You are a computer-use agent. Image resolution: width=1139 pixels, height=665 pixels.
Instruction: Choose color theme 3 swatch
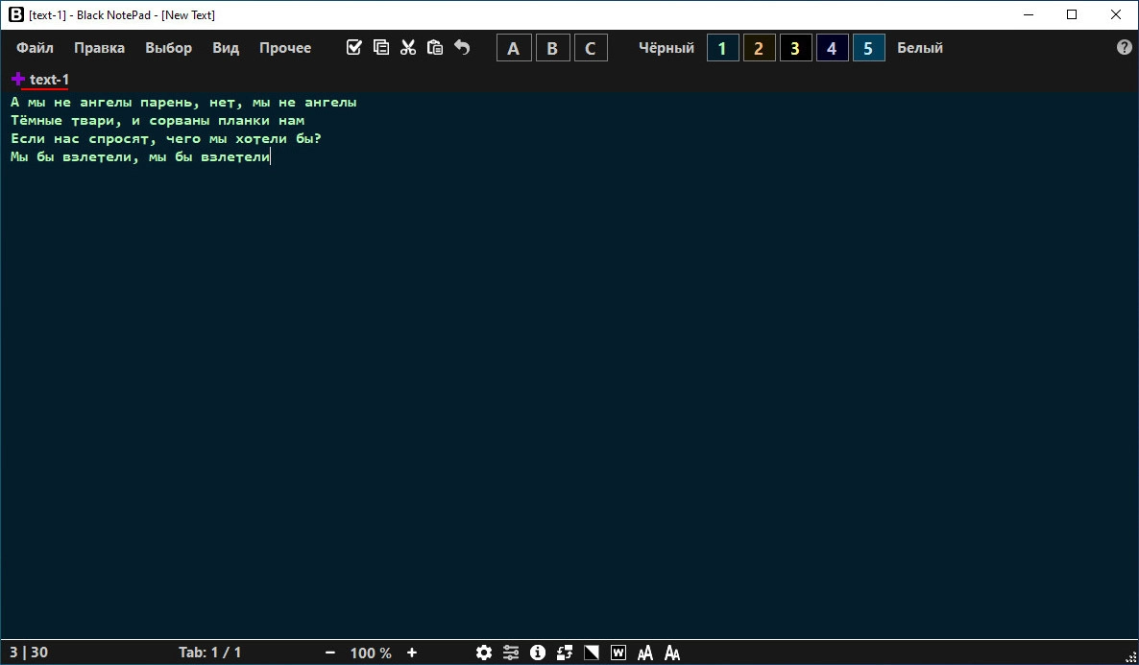795,49
